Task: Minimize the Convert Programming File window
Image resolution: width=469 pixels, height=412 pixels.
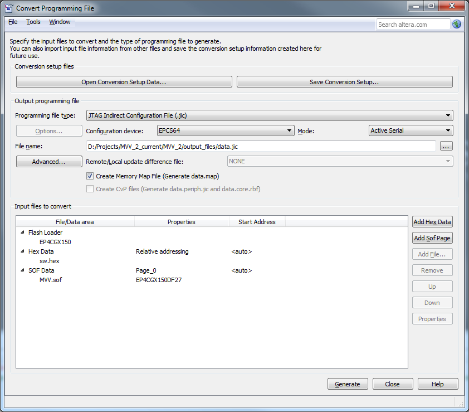Action: (x=416, y=6)
